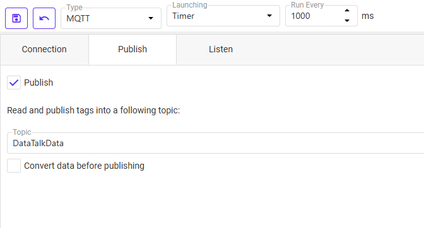This screenshot has width=424, height=228.
Task: Uncheck the Publish checkbox
Action: [14, 83]
